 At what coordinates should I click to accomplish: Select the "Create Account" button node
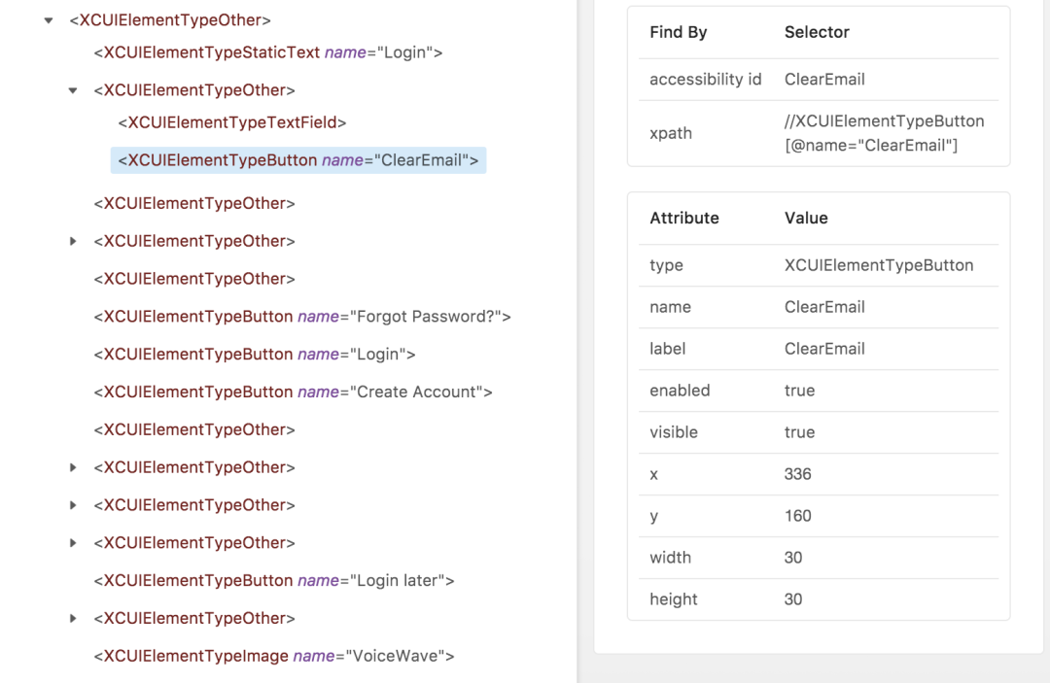pyautogui.click(x=293, y=392)
